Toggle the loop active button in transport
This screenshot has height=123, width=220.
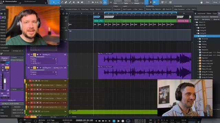pyautogui.click(x=128, y=121)
